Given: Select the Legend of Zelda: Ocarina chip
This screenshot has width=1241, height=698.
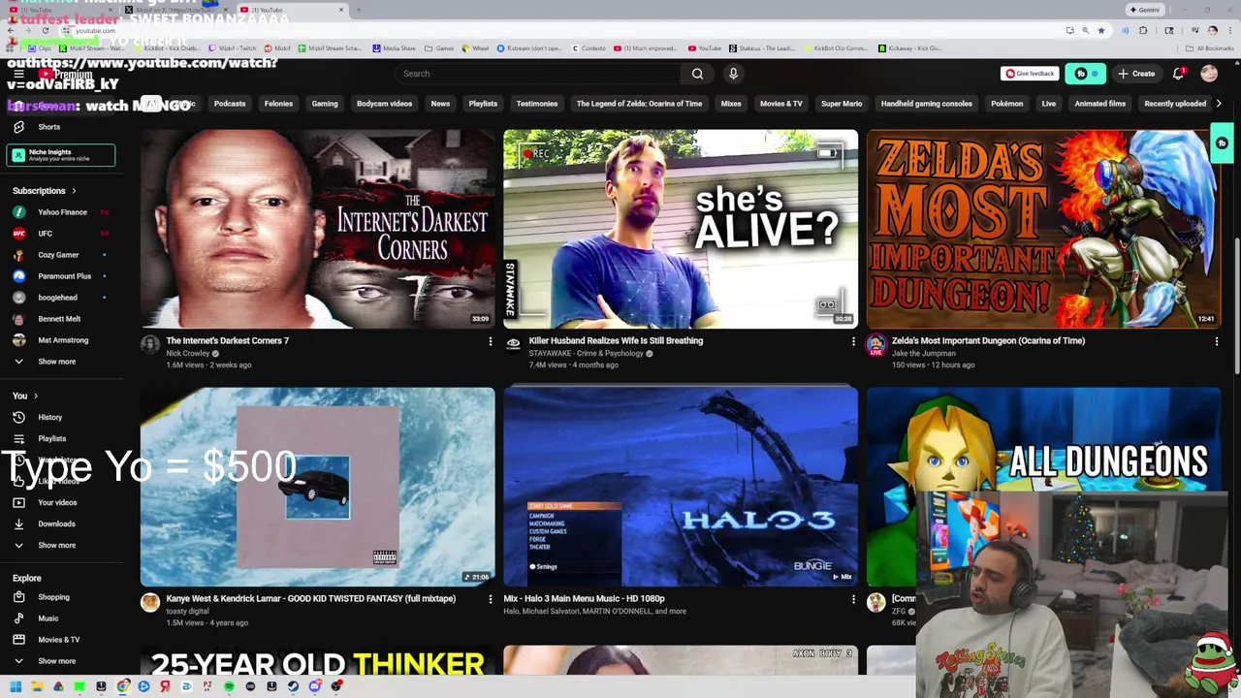Looking at the screenshot, I should point(639,104).
